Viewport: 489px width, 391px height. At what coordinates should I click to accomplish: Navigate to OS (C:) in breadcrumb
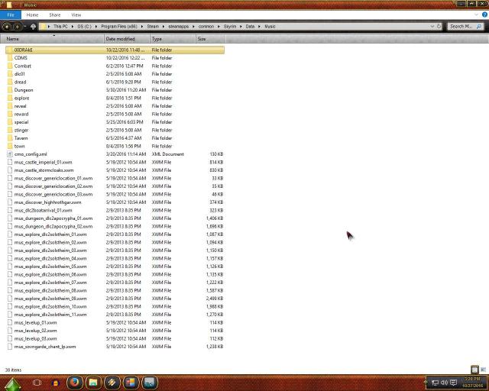click(85, 27)
